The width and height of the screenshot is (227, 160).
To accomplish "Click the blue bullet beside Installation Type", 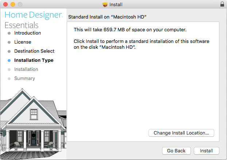I will (9, 61).
